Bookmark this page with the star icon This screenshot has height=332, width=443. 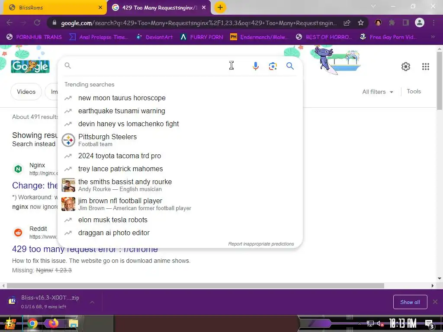[360, 22]
